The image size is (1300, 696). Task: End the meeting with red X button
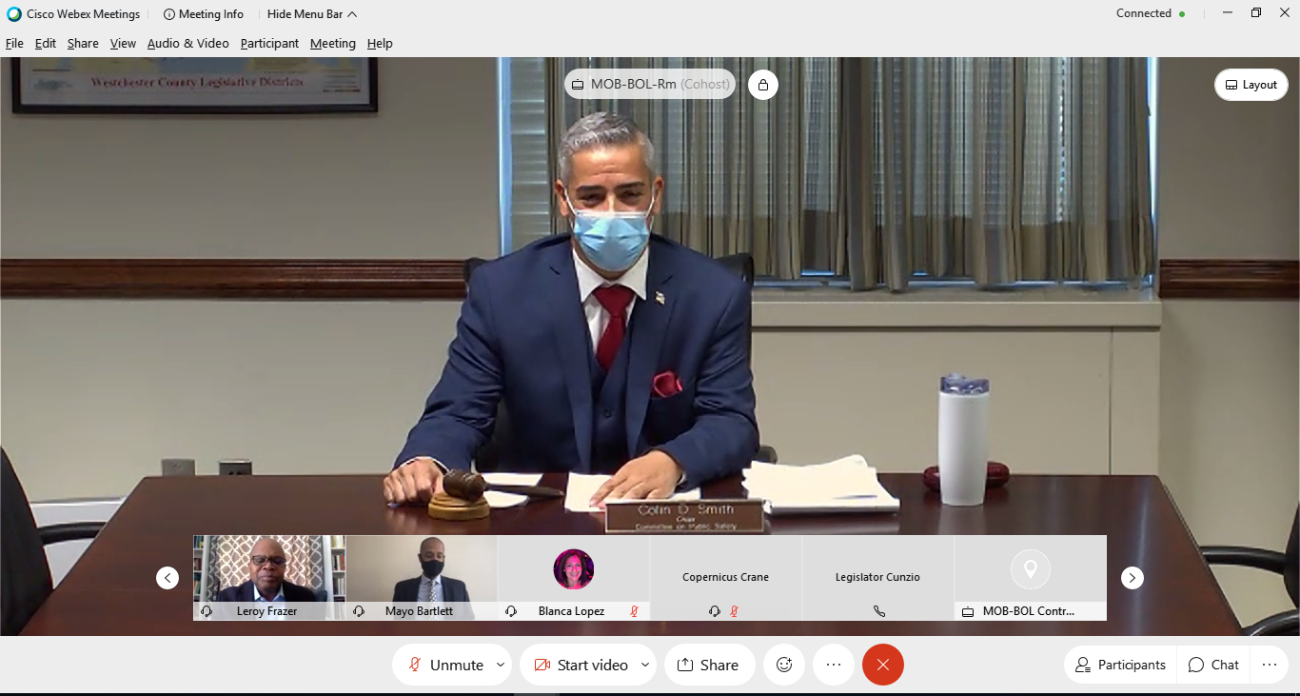pos(883,665)
